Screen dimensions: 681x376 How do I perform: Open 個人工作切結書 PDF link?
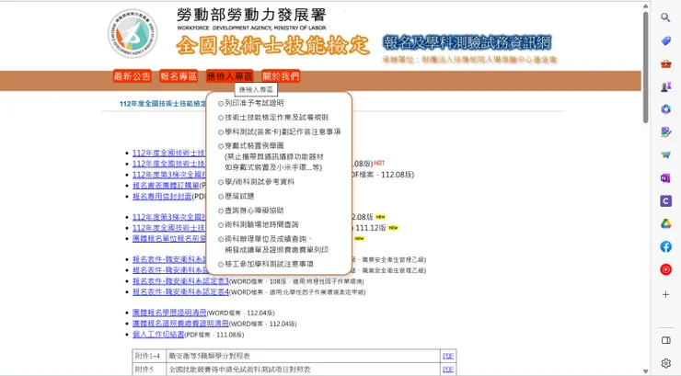pyautogui.click(x=158, y=335)
